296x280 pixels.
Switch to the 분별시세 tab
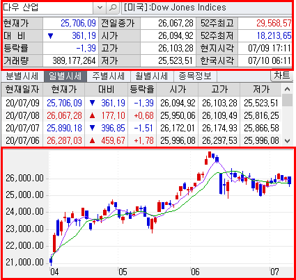[x=22, y=76]
